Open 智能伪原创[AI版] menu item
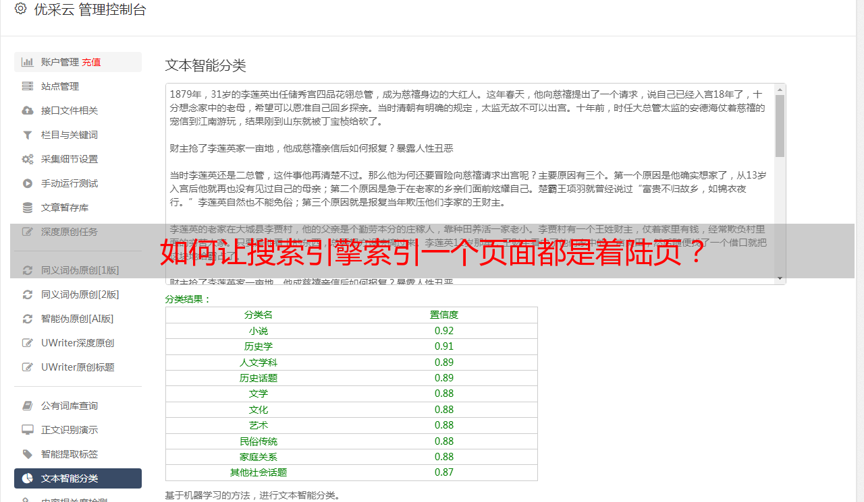864x502 pixels. (78, 319)
